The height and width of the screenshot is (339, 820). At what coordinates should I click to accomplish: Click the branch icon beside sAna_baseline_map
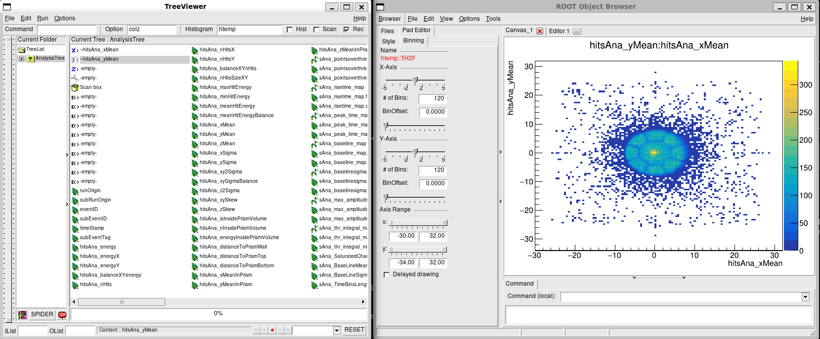coord(314,144)
